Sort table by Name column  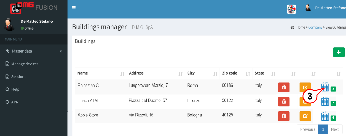101,73
